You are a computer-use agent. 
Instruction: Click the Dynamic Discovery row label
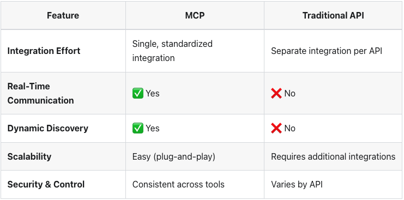[x=47, y=128]
